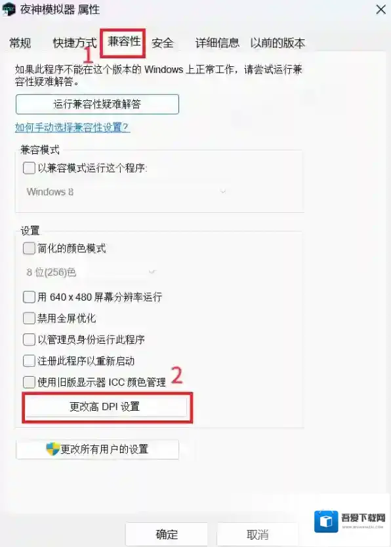Image resolution: width=391 pixels, height=547 pixels.
Task: Enable 以兼容模式运行这个程序 checkbox
Action: (x=29, y=168)
